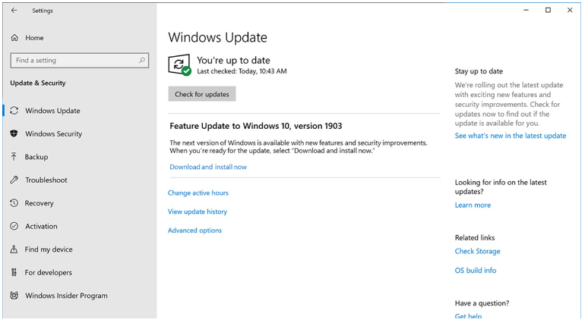Screen dimensions: 585x323
Task: Click the Get help link
Action: click(468, 316)
